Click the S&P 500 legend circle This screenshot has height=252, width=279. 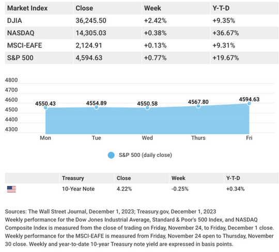(x=111, y=155)
